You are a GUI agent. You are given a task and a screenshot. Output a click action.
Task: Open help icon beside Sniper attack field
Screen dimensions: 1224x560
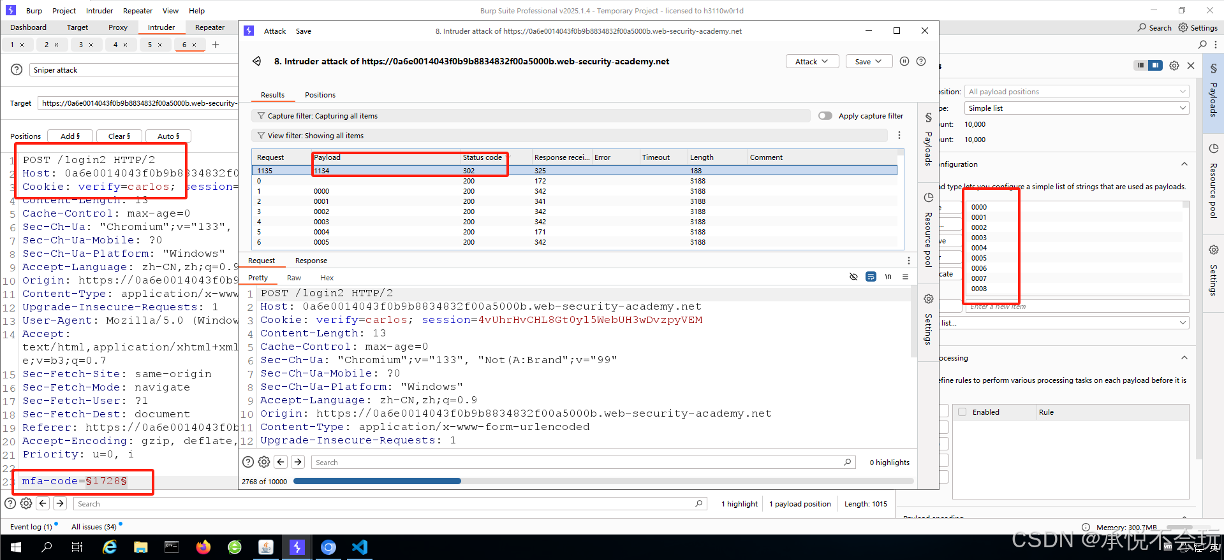(17, 70)
